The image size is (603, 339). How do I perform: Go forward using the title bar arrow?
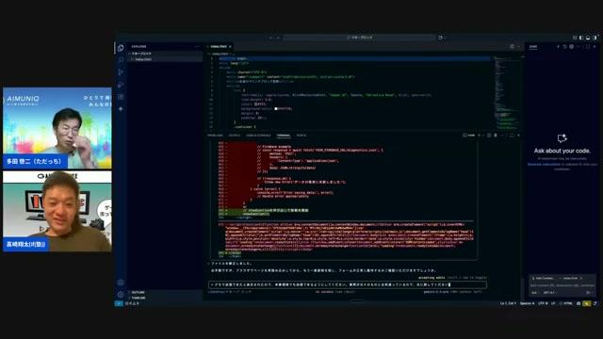pos(278,38)
